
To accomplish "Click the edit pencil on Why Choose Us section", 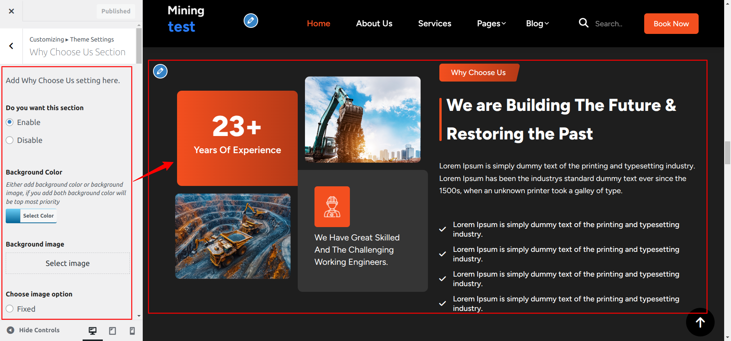I will [160, 71].
